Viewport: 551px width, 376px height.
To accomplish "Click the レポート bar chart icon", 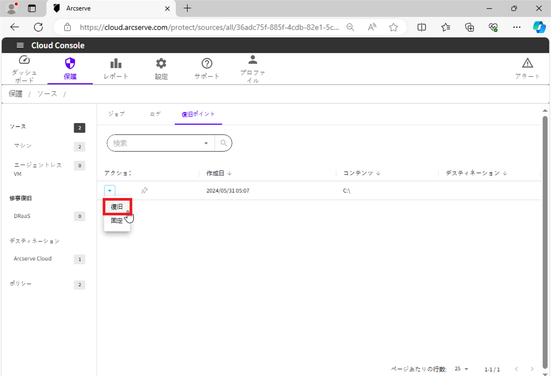I will pyautogui.click(x=116, y=64).
